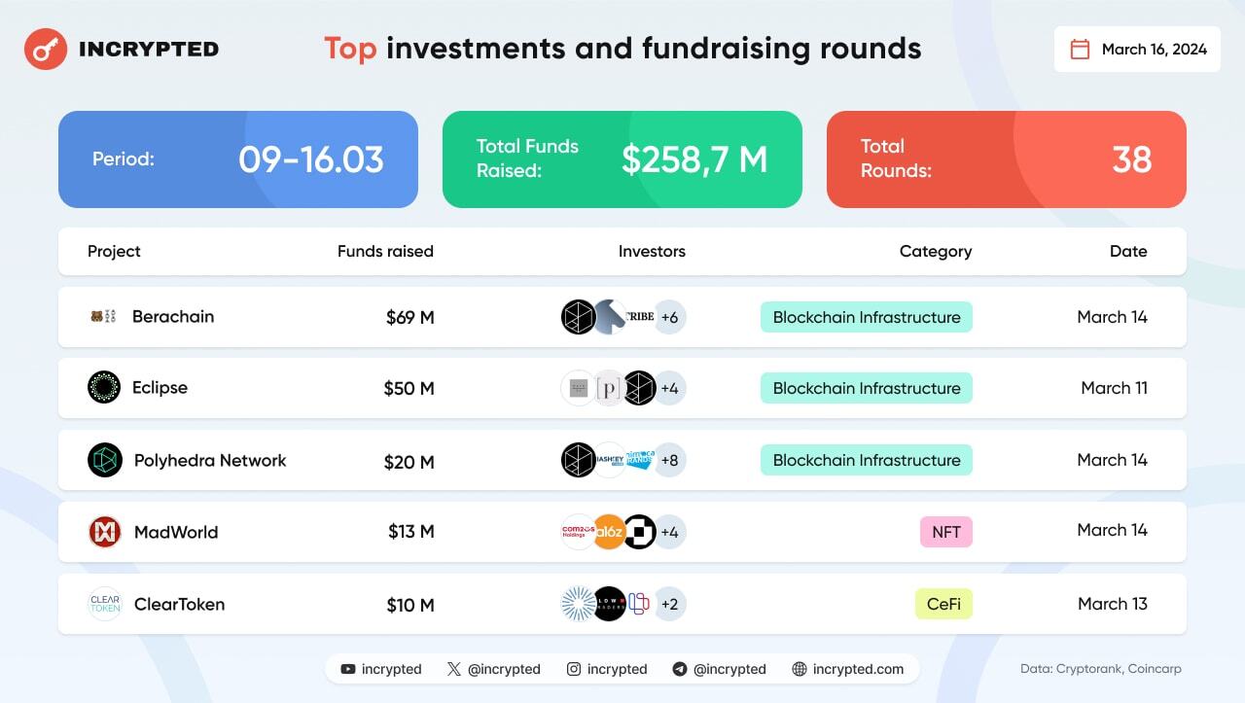
Task: Click the Telegram icon in the footer
Action: (680, 669)
